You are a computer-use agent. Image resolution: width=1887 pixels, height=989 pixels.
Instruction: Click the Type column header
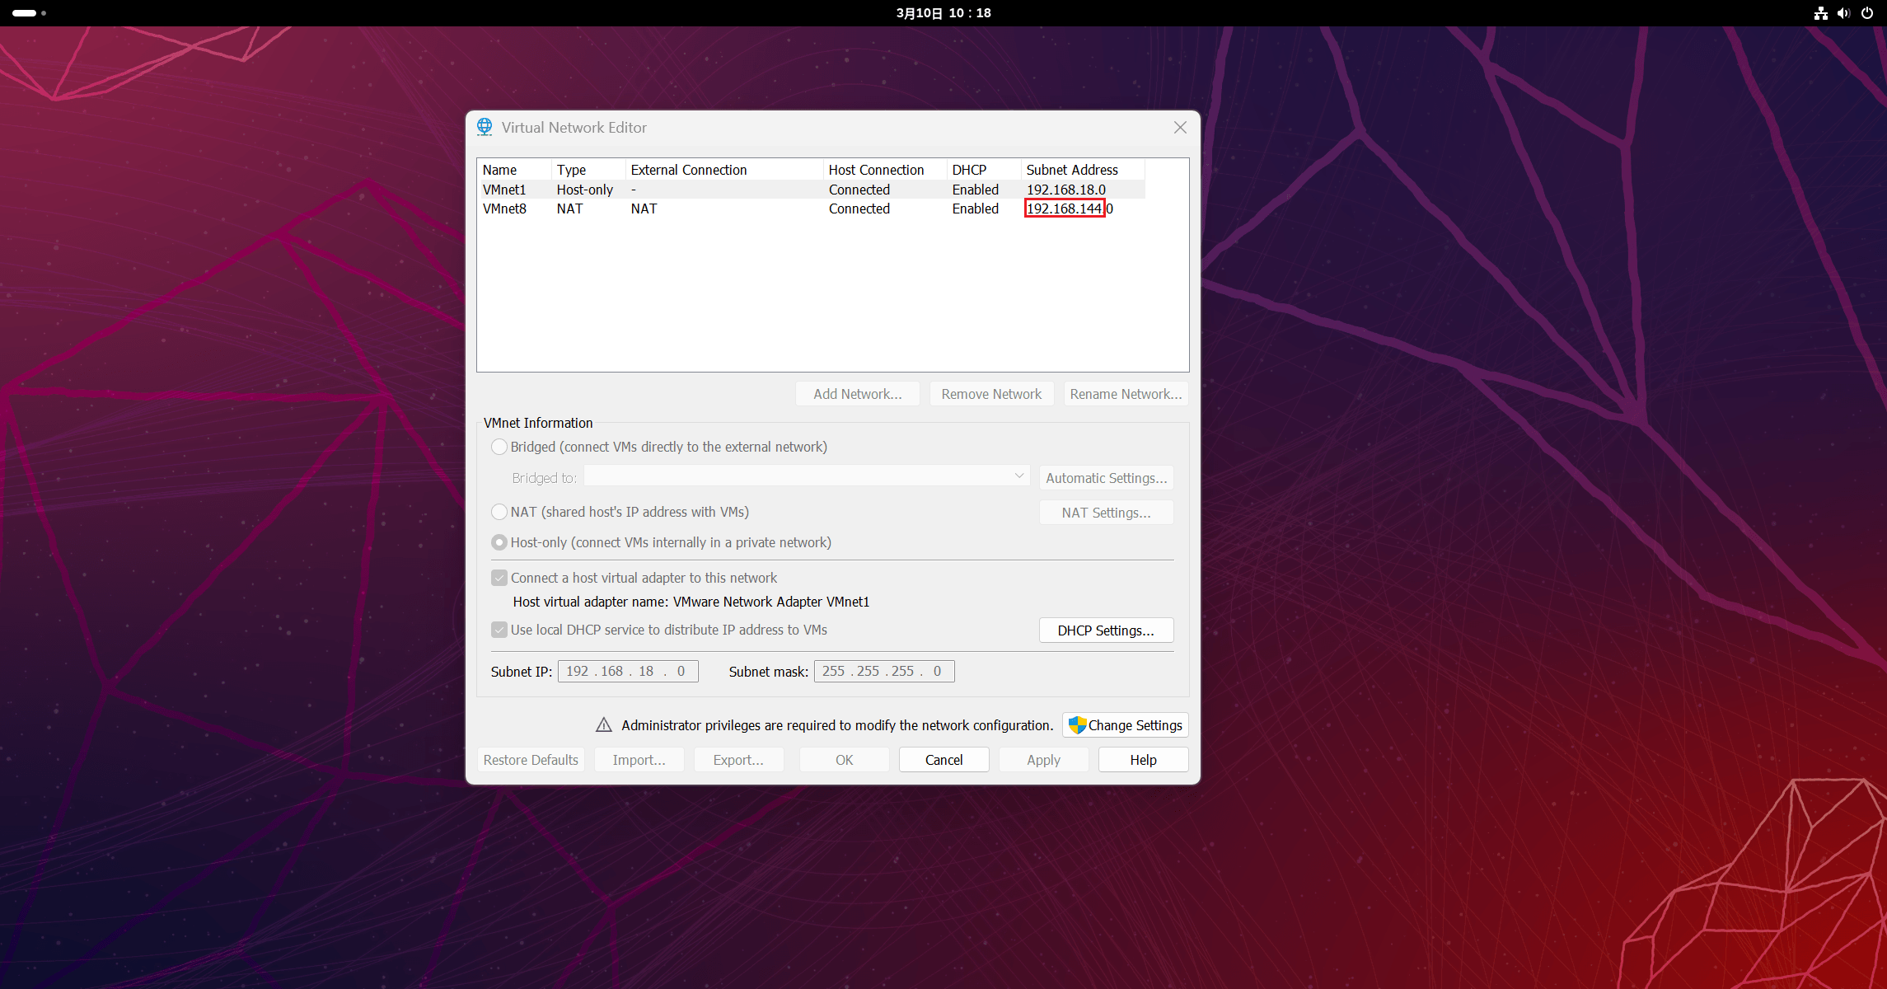coord(588,170)
